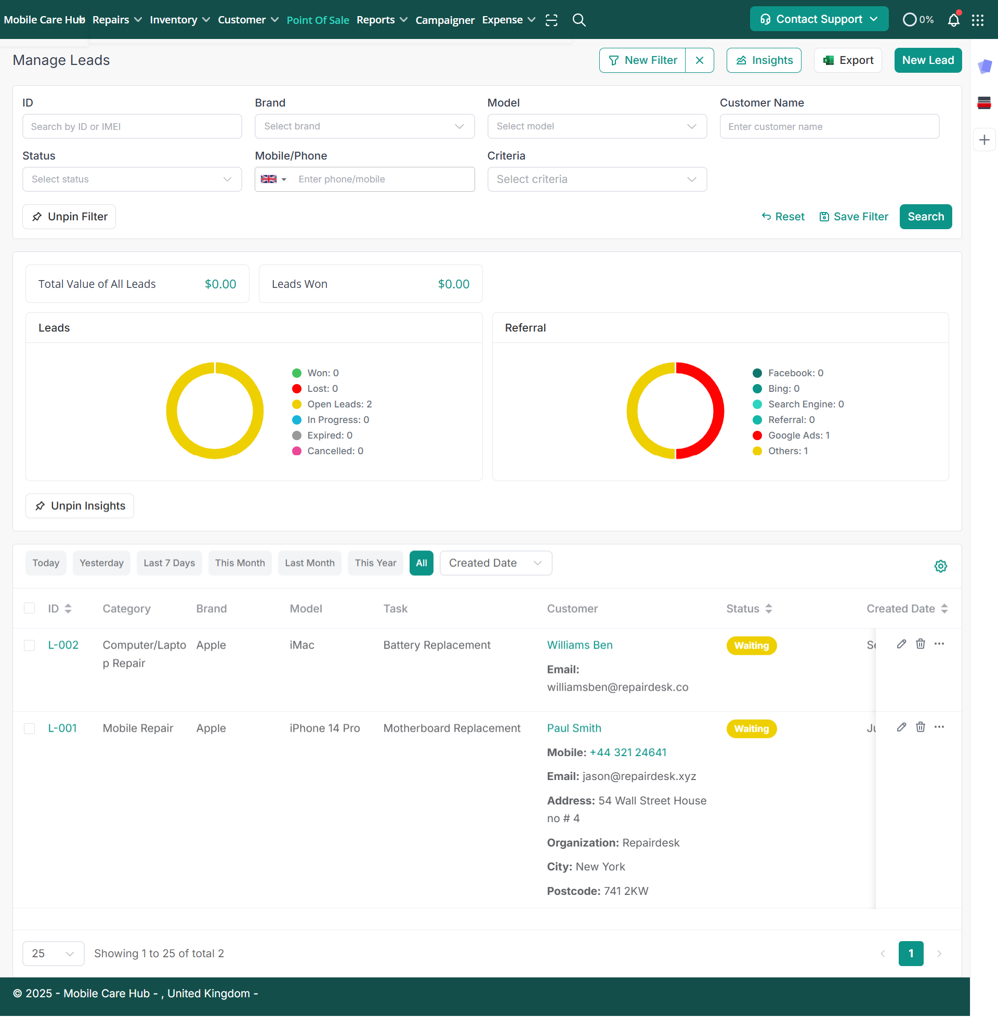
Task: Open the Williams Ben customer link
Action: (x=579, y=645)
